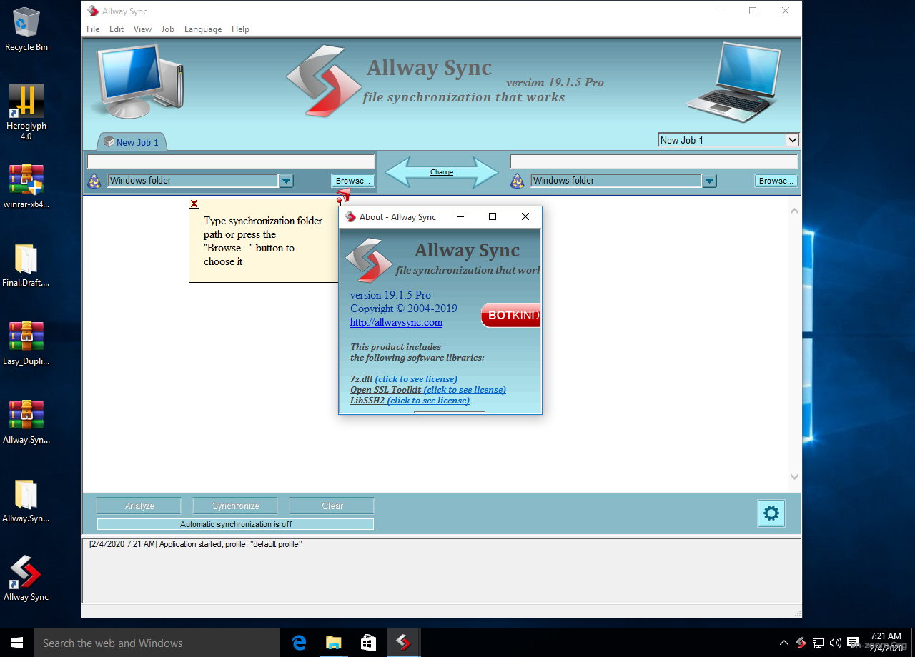
Task: View the LibSSH2 license link
Action: [428, 401]
